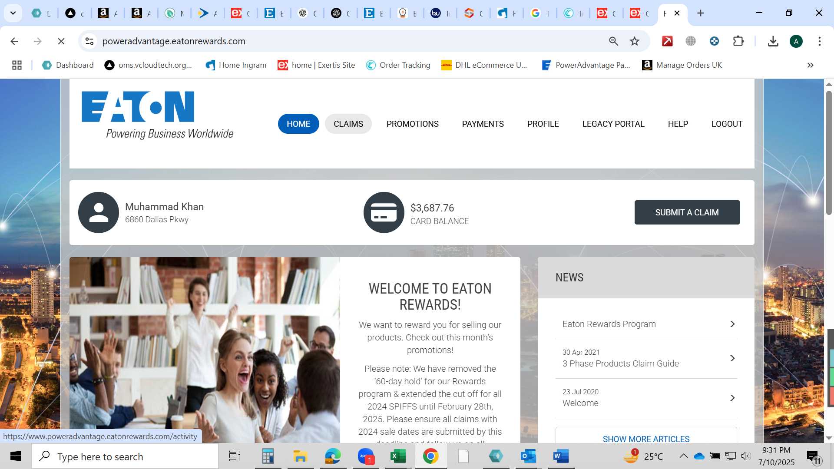Open the CLAIMS navigation item

pos(348,124)
